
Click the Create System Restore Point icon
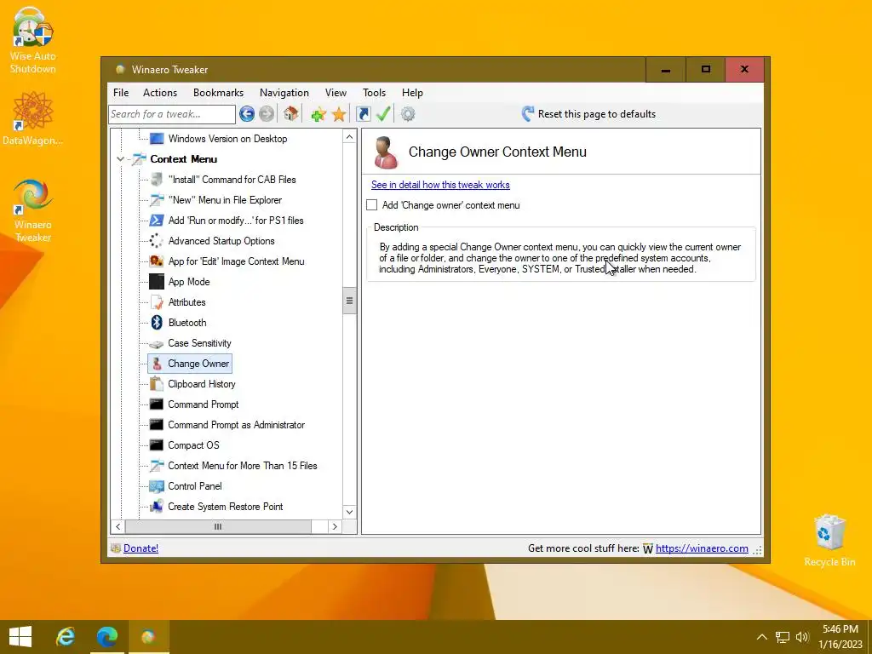[157, 507]
